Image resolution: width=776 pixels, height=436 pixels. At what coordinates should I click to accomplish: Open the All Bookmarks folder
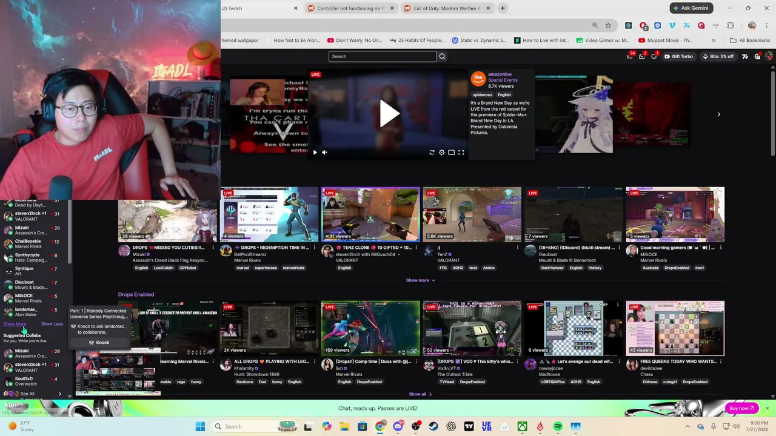point(750,41)
